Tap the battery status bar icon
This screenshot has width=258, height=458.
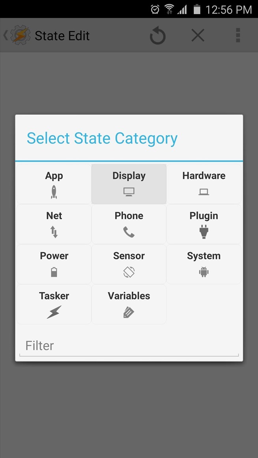197,9
